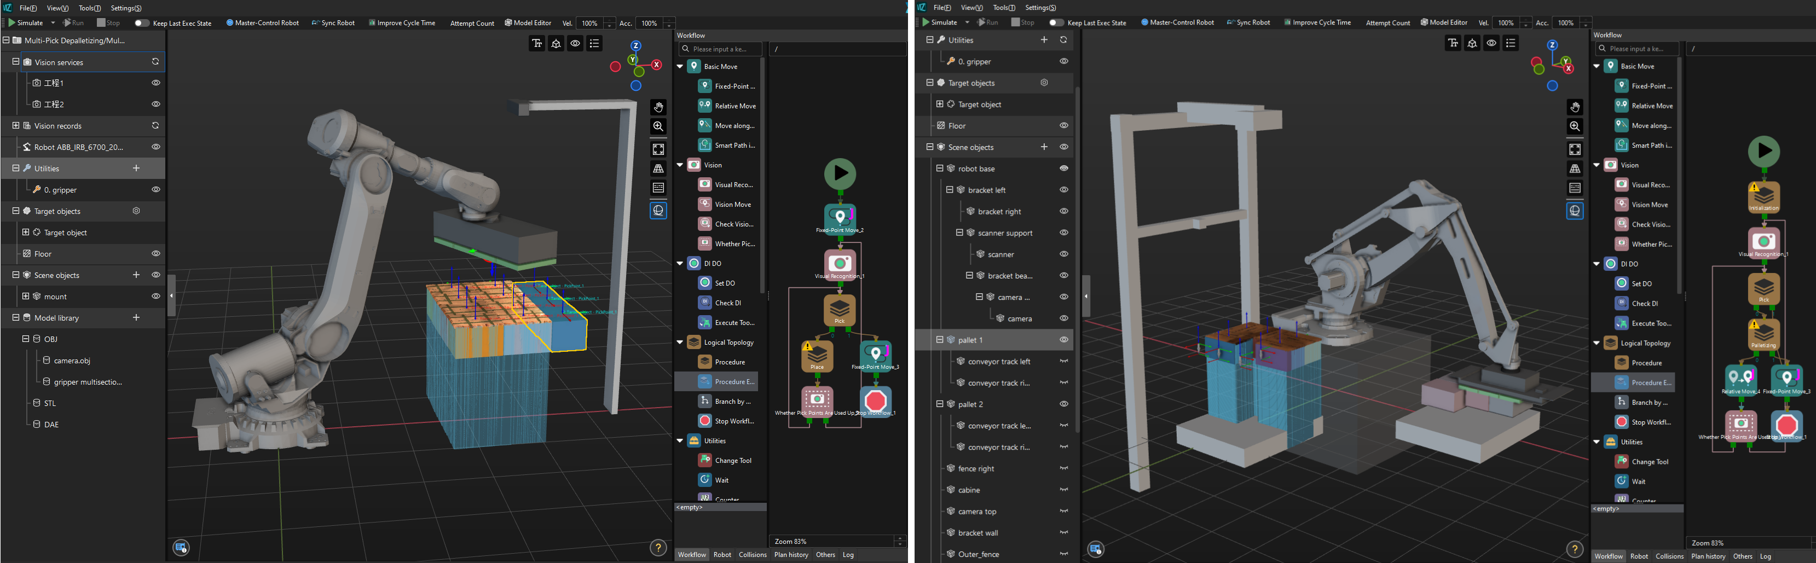Open the Collisions tab in the left window
This screenshot has width=1816, height=563.
tap(752, 555)
